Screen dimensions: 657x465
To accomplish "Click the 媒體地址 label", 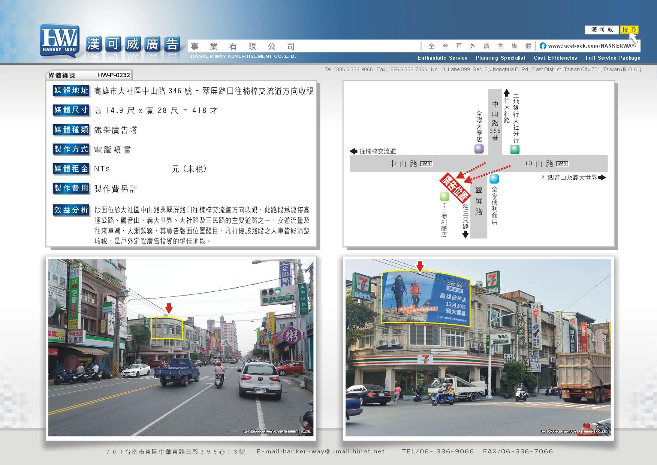I will pos(71,90).
